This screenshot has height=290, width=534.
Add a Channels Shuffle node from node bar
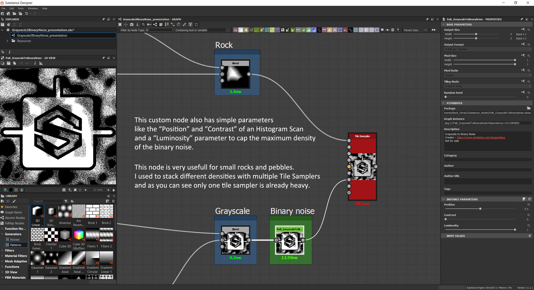coord(251,30)
